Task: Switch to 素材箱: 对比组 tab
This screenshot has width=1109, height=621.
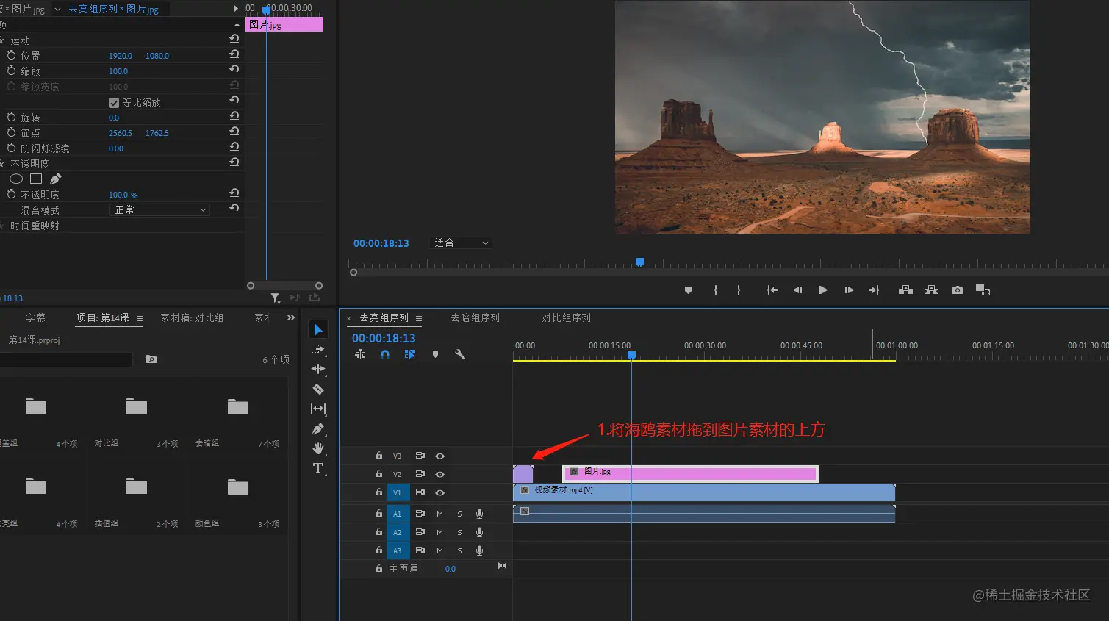Action: [x=192, y=317]
